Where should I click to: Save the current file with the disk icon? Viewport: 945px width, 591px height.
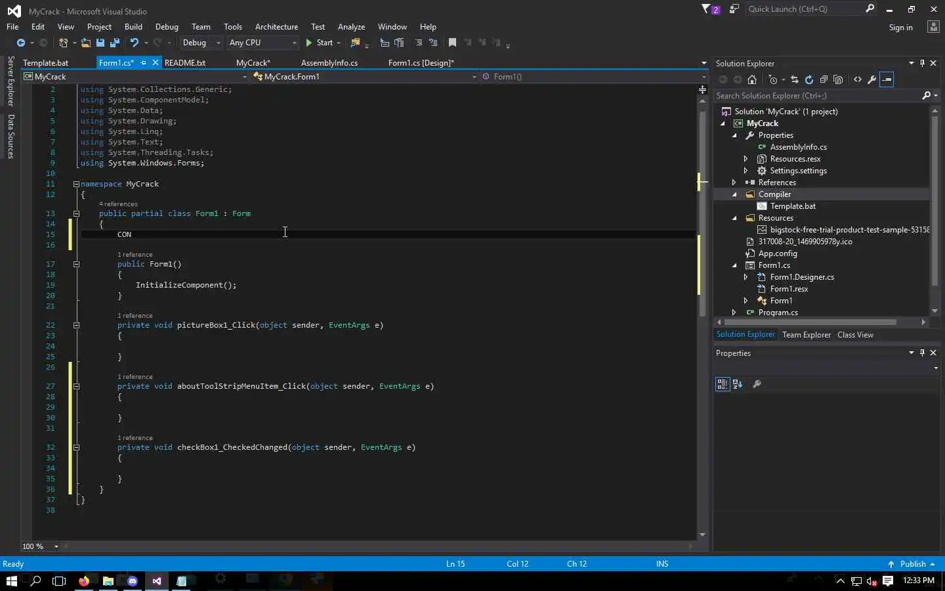click(x=100, y=43)
